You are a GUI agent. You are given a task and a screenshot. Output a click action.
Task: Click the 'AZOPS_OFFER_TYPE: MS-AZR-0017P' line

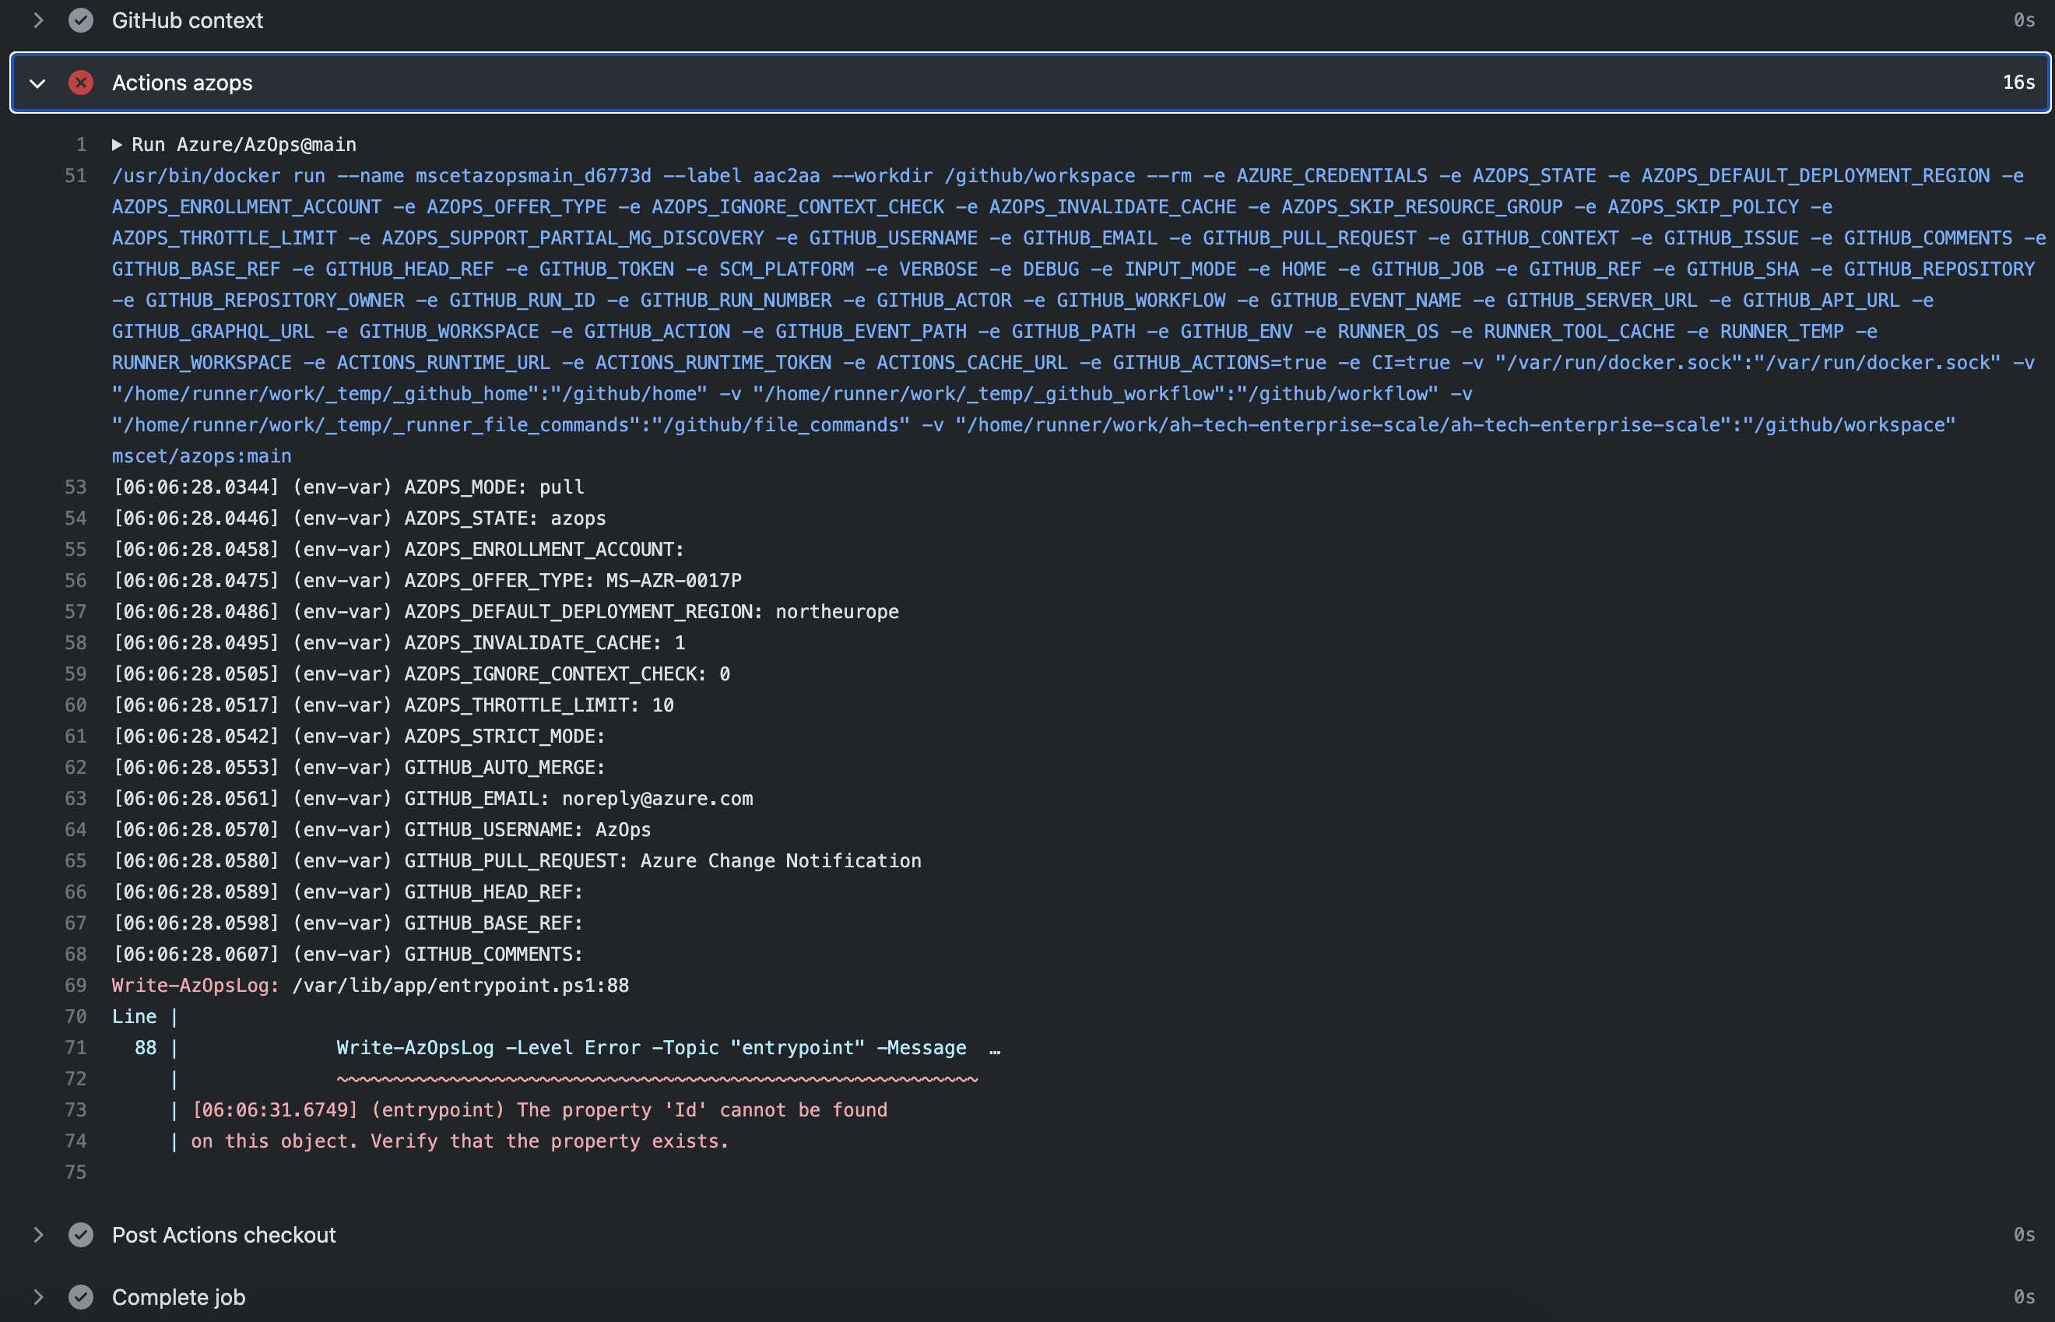(x=427, y=580)
